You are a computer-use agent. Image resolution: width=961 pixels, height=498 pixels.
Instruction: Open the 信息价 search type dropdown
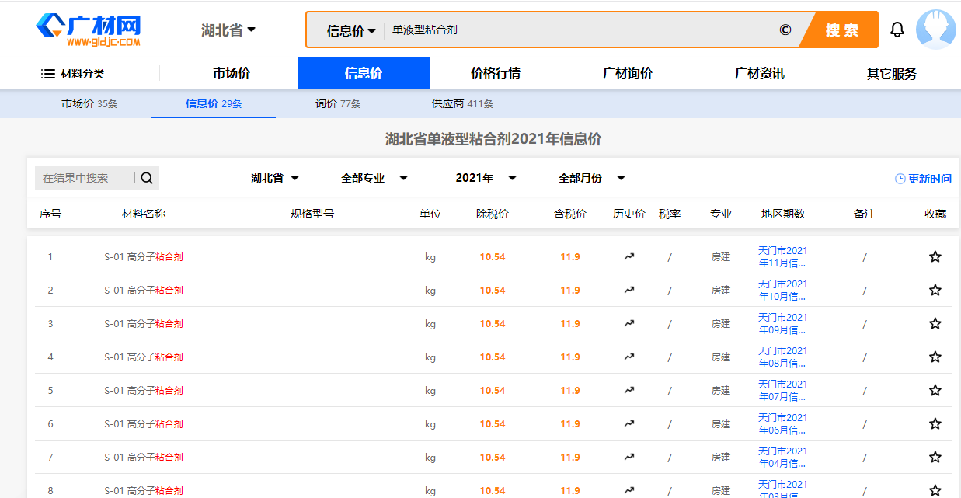click(351, 30)
